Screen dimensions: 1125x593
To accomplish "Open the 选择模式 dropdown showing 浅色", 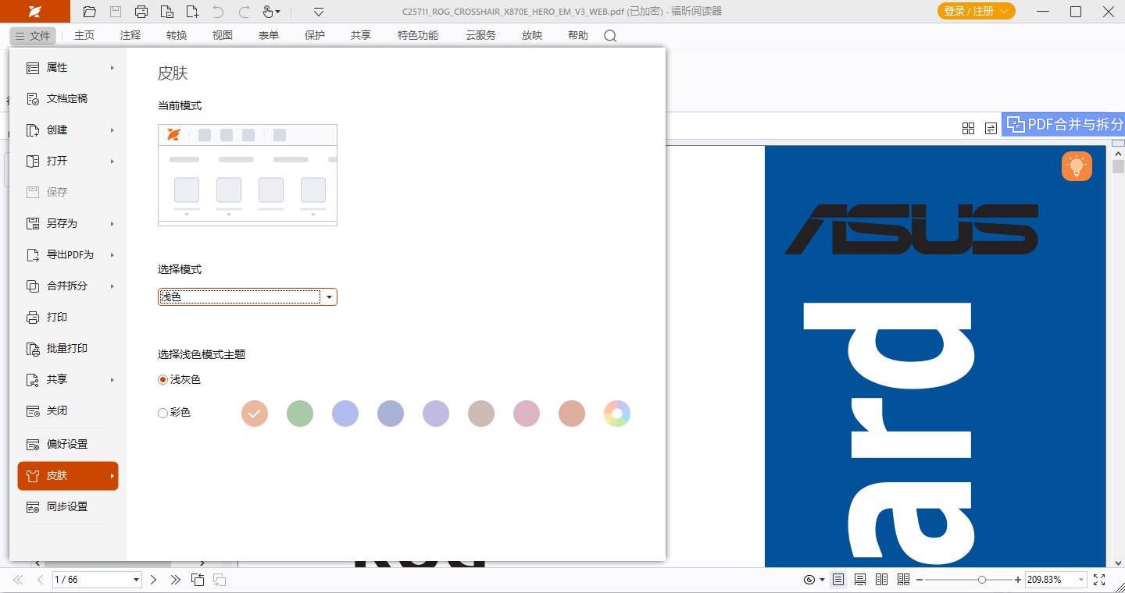I will 248,297.
